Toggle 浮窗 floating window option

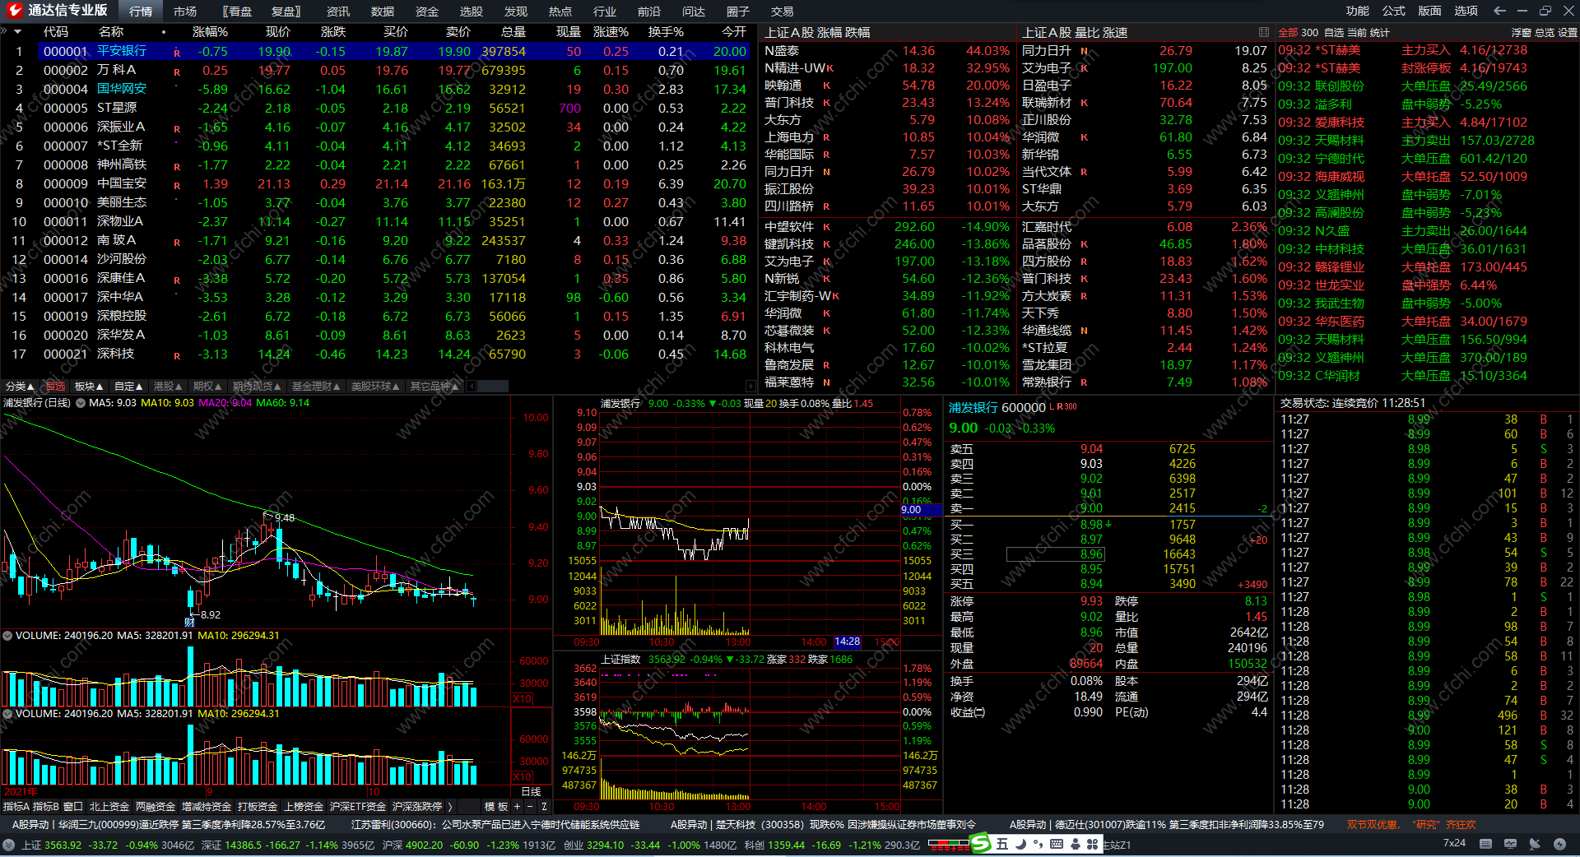point(1521,33)
